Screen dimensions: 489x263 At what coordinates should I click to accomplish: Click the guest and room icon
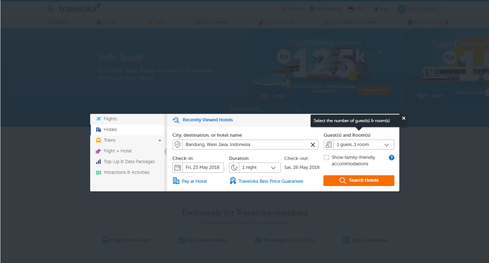point(329,145)
